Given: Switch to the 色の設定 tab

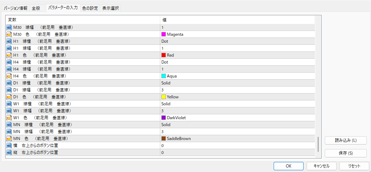Looking at the screenshot, I should [x=90, y=8].
